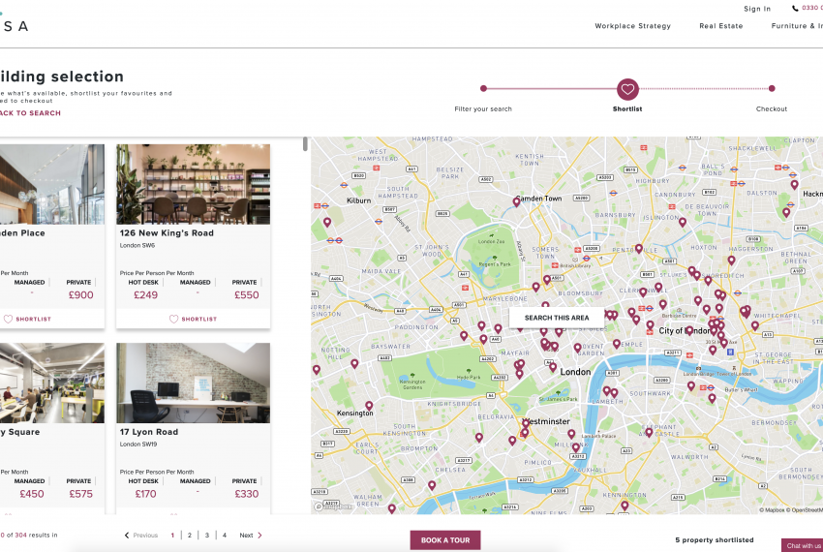Click the heart Shortlist step icon

pos(627,89)
